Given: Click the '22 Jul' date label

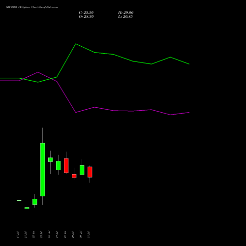Looking at the screenshot, I should 33,235.
